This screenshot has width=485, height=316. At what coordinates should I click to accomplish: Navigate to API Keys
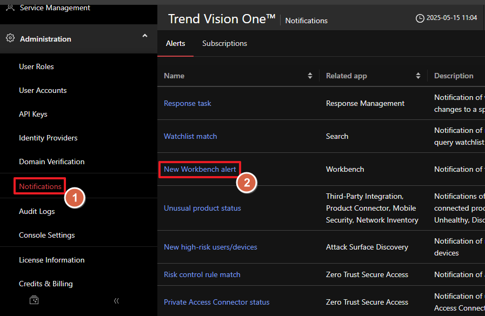pos(33,114)
